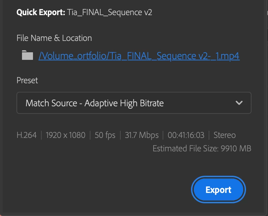Screen dimensions: 268x216
Task: Click the blue Export button
Action: [x=219, y=190]
